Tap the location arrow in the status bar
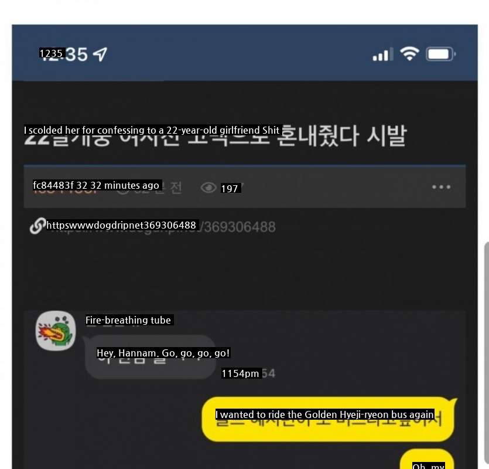Screen dimensions: 489x469 pos(100,55)
